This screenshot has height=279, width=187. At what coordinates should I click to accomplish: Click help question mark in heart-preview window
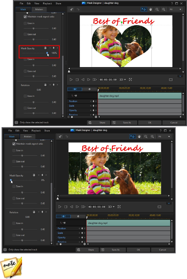point(172,3)
